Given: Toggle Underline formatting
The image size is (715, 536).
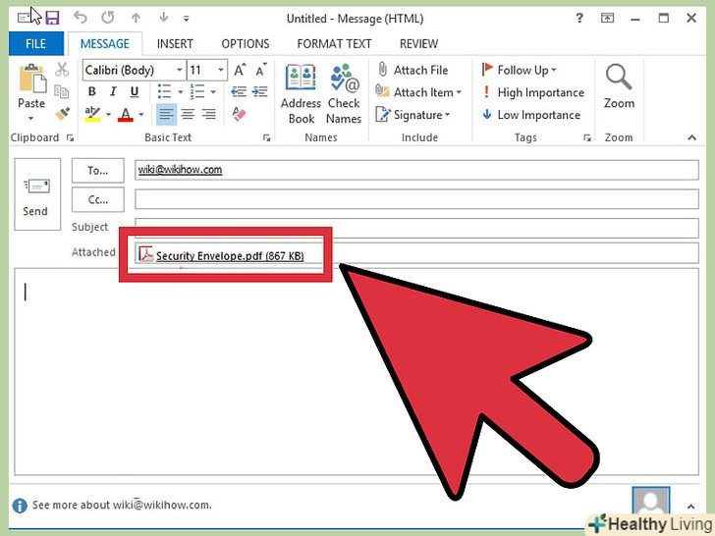Looking at the screenshot, I should [134, 92].
